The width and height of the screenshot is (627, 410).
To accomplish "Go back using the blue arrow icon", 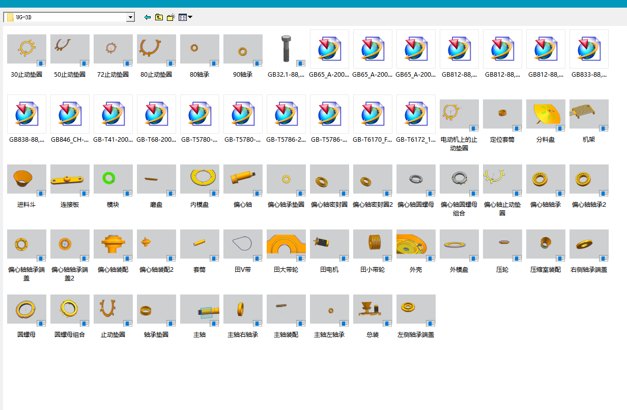I will [148, 17].
